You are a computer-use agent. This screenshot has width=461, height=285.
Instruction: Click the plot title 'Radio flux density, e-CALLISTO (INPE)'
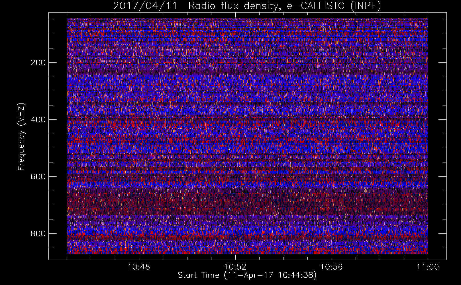point(284,6)
